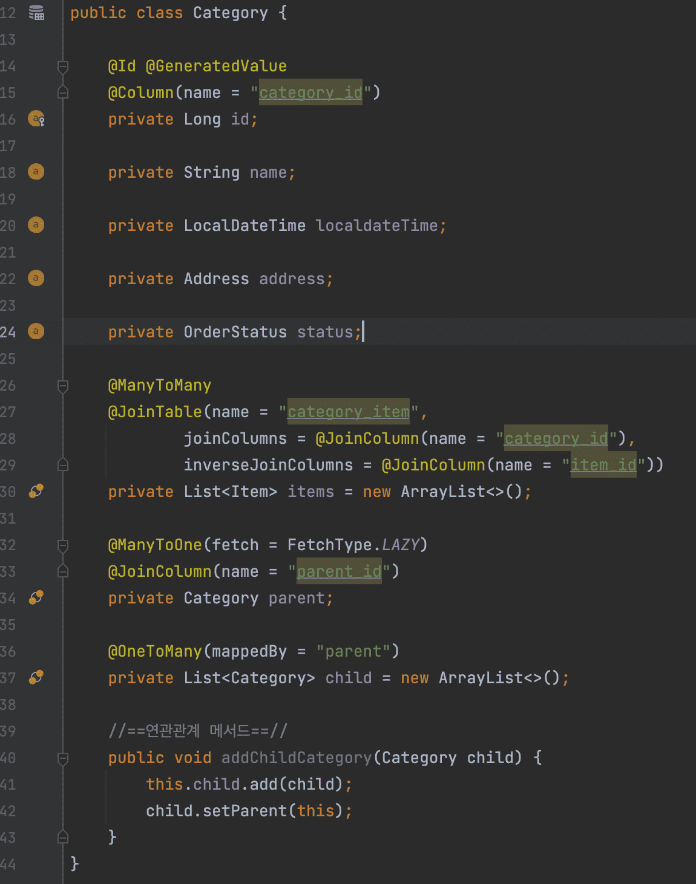
Task: Click the category_item table name reference
Action: click(349, 412)
